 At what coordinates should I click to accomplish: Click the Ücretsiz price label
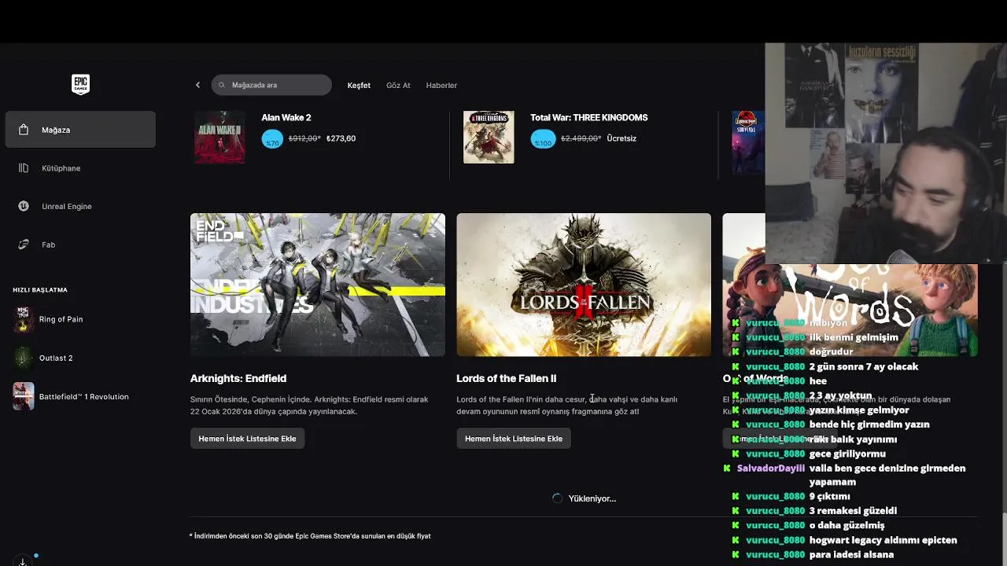click(x=622, y=138)
